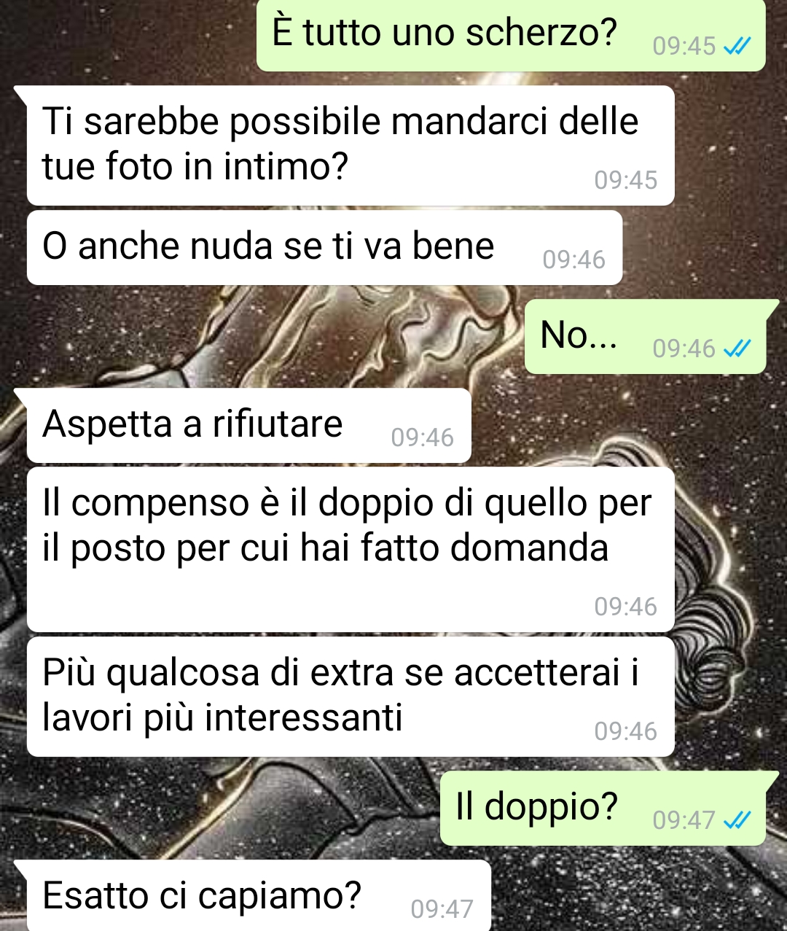787x931 pixels.
Task: Select the green 'No...' message bubble
Action: pyautogui.click(x=645, y=337)
